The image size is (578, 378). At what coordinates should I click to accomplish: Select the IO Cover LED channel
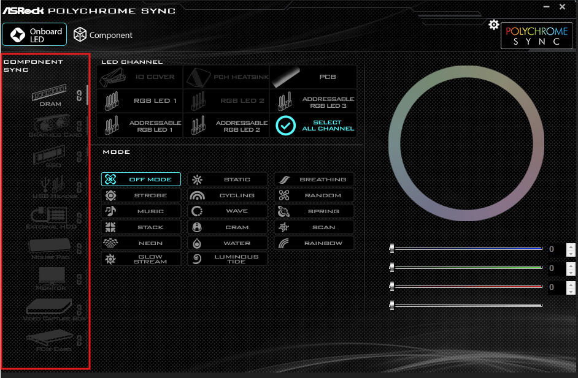(140, 77)
